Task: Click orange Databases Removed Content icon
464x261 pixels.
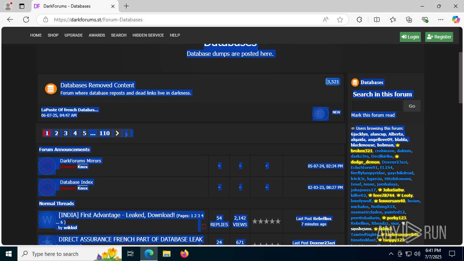Action: click(x=51, y=89)
